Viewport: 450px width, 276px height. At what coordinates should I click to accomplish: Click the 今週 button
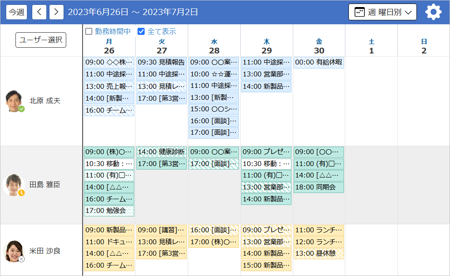(16, 12)
